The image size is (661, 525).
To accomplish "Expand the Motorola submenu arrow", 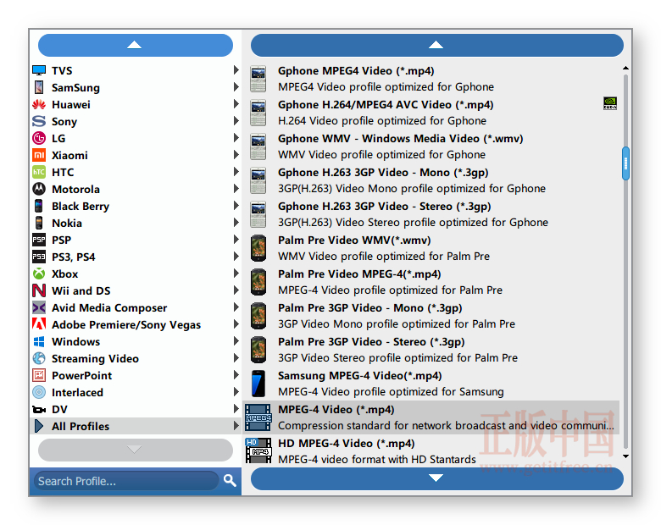I will coord(236,188).
